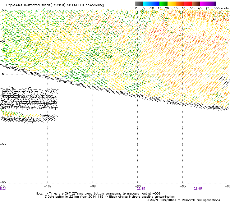Click the 22:46 time label beneath longitude -96
This screenshot has width=230, height=202.
[x=141, y=189]
